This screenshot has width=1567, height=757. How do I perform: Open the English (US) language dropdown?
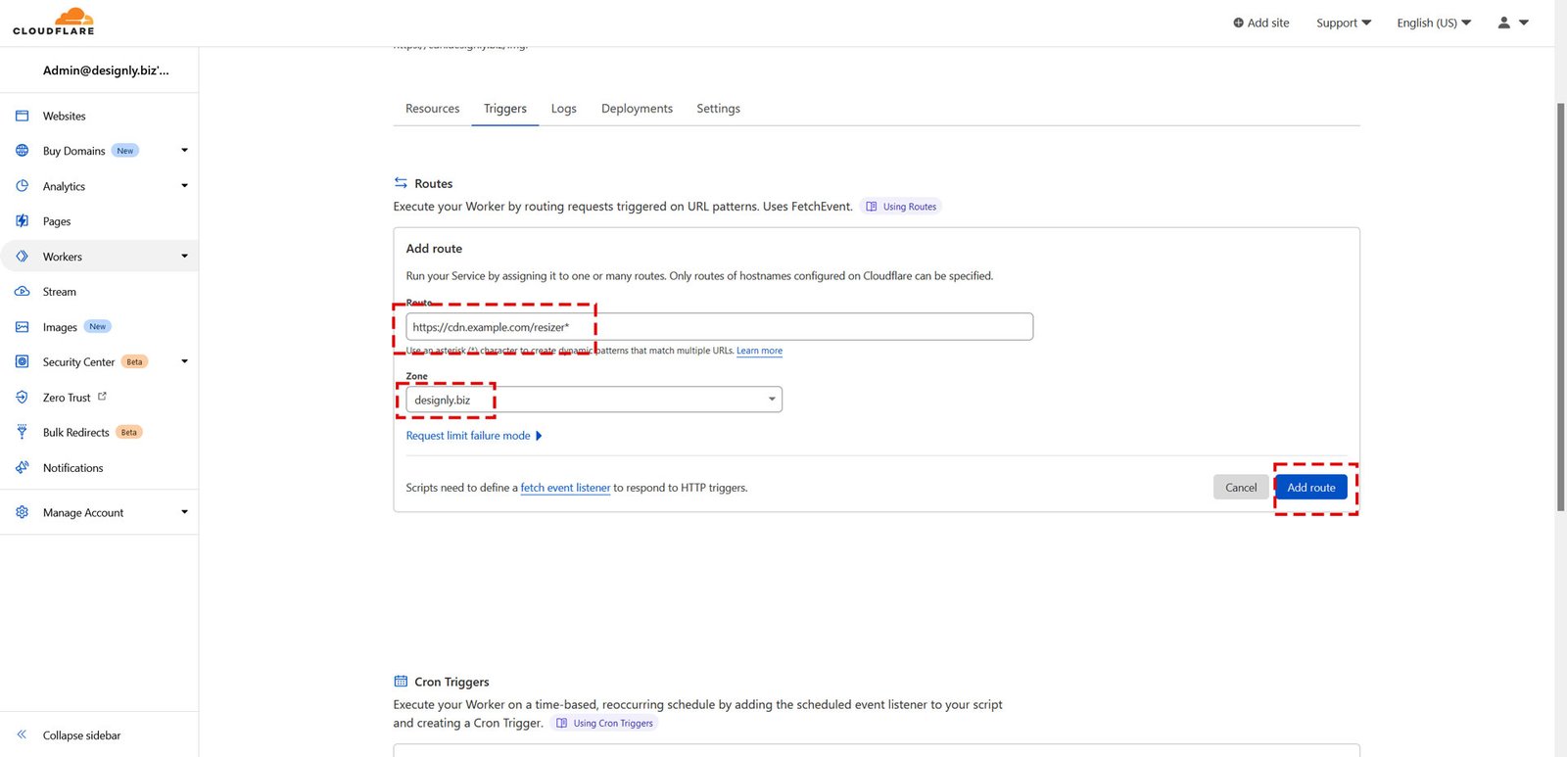[x=1433, y=23]
